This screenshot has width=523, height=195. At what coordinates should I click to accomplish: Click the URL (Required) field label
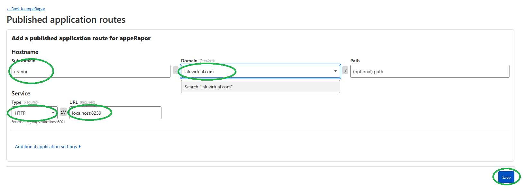74,102
